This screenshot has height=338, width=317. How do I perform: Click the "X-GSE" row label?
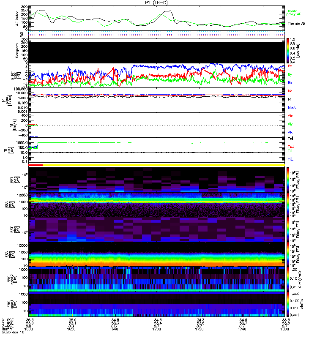(8, 320)
